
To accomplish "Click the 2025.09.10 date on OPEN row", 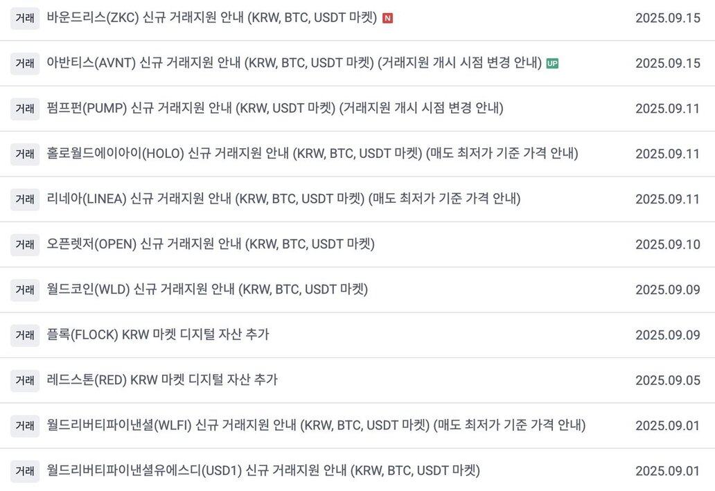I will click(x=668, y=244).
